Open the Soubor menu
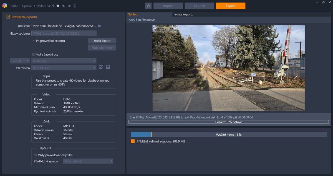The height and width of the screenshot is (176, 333). (x=14, y=6)
